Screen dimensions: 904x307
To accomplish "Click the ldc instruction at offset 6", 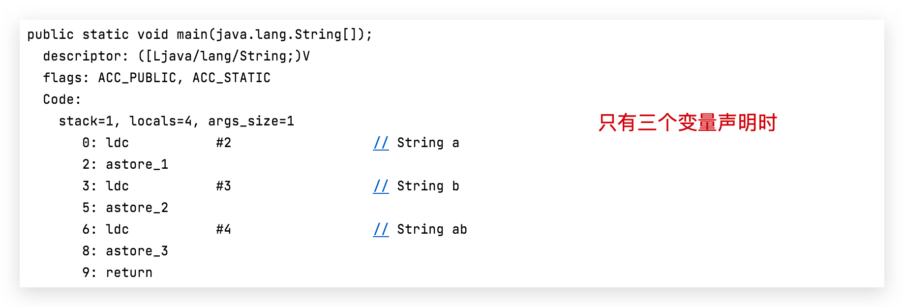I will click(x=117, y=229).
